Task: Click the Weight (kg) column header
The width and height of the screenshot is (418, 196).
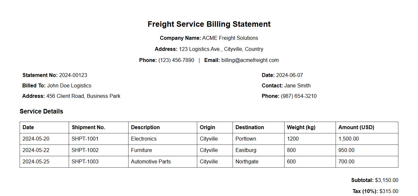Action: pos(301,128)
